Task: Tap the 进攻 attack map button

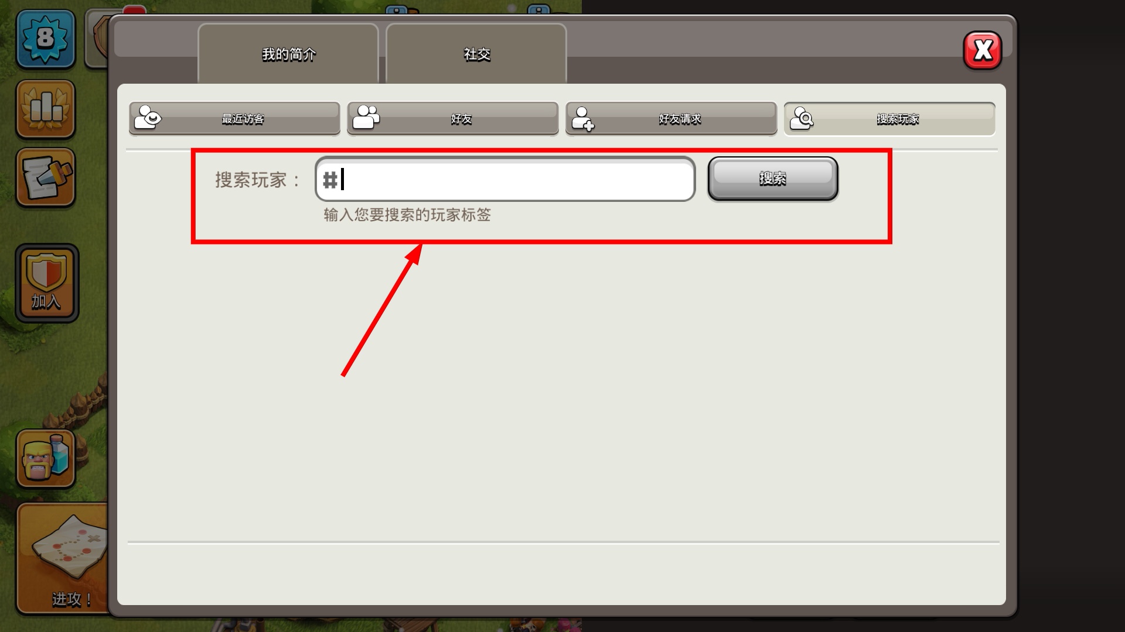Action: 63,558
